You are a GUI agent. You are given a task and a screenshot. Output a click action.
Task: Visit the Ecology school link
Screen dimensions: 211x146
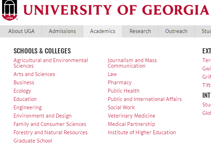pos(22,91)
